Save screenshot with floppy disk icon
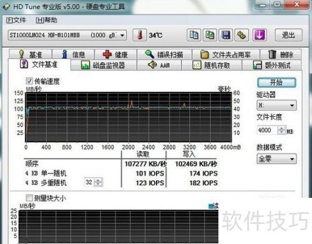Screen dimensions: 312x244 click(226, 35)
